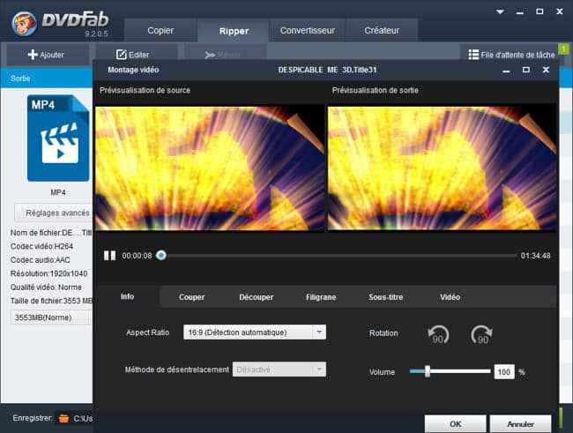Open Réglages avancés settings
The height and width of the screenshot is (433, 573).
[x=54, y=213]
